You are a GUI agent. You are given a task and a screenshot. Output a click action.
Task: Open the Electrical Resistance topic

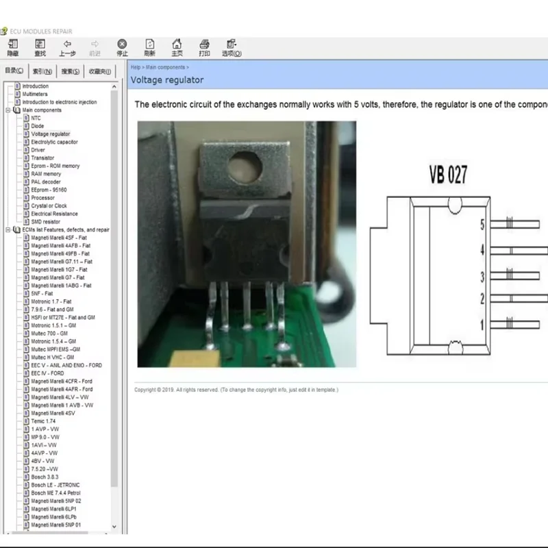54,214
